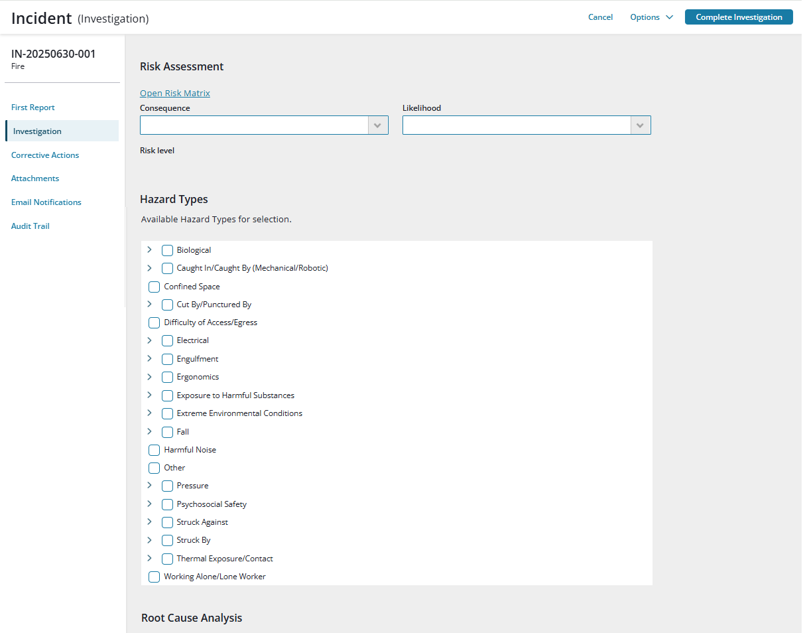Open the Consequence dropdown arrow
The width and height of the screenshot is (803, 633).
[378, 125]
